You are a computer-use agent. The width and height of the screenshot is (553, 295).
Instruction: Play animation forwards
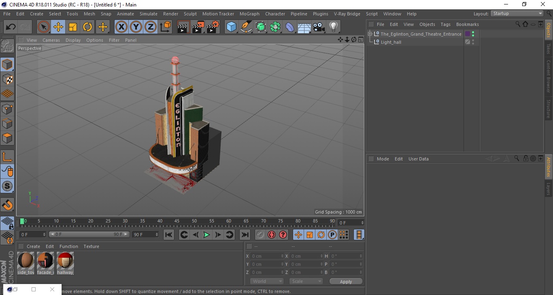pyautogui.click(x=206, y=235)
